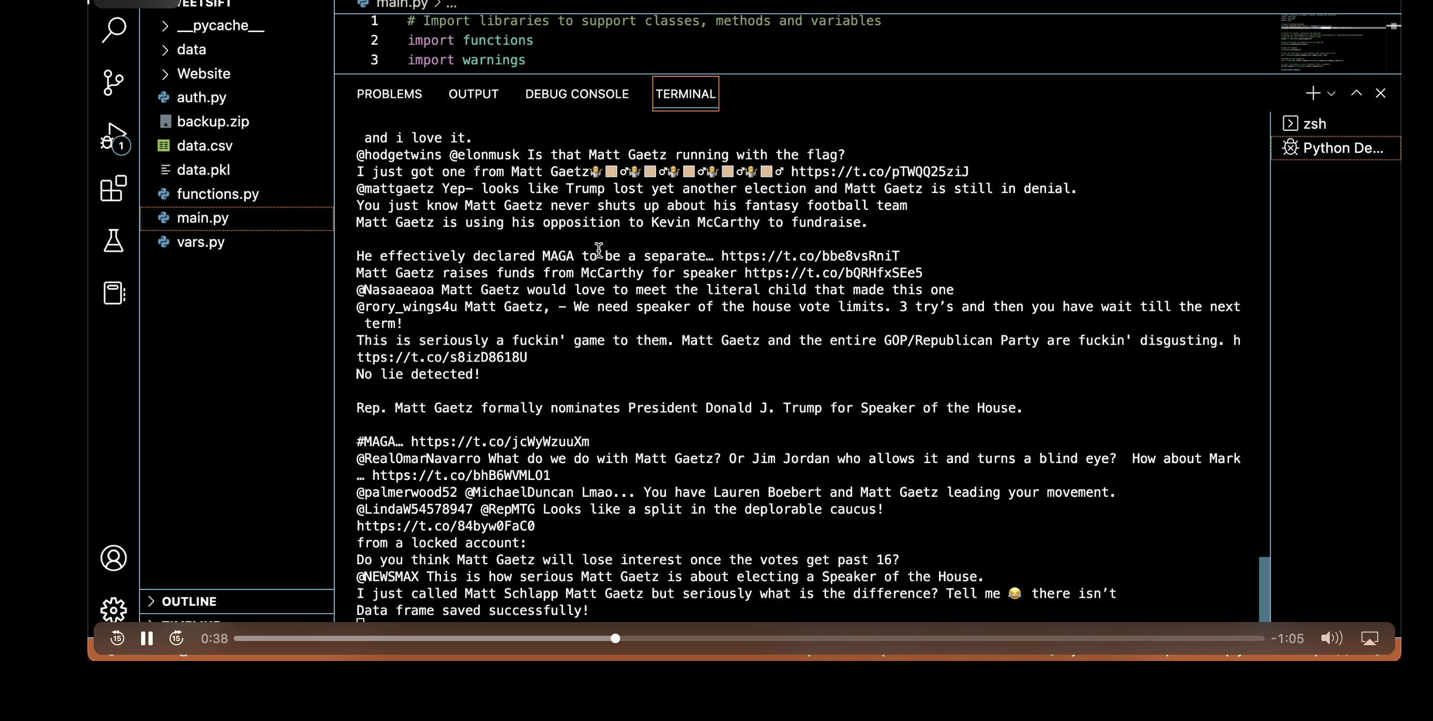Click the 'No lie detected!' terminal line
Screen dimensions: 1433x721
pyautogui.click(x=418, y=374)
